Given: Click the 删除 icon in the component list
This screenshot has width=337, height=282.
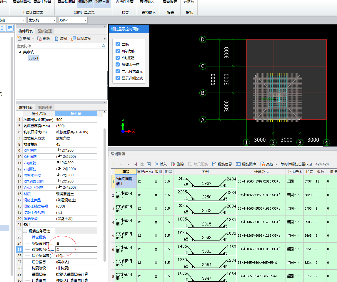Looking at the screenshot, I should [39, 39].
